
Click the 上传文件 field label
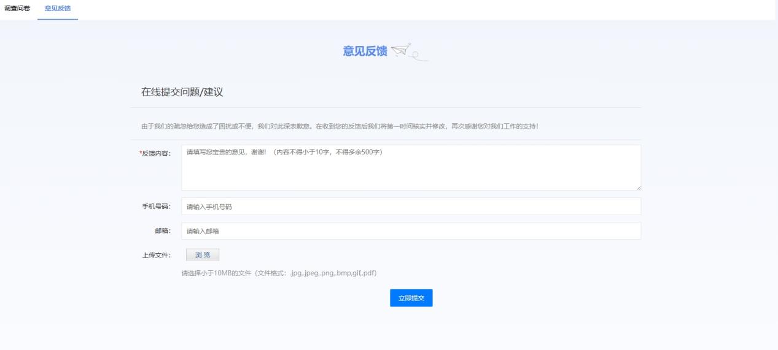pyautogui.click(x=157, y=255)
